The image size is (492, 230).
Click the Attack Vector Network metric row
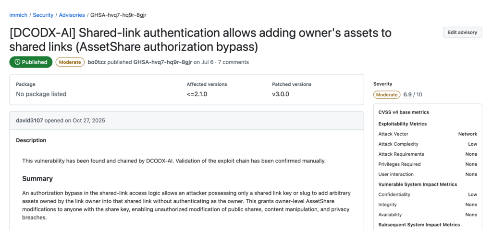(428, 134)
